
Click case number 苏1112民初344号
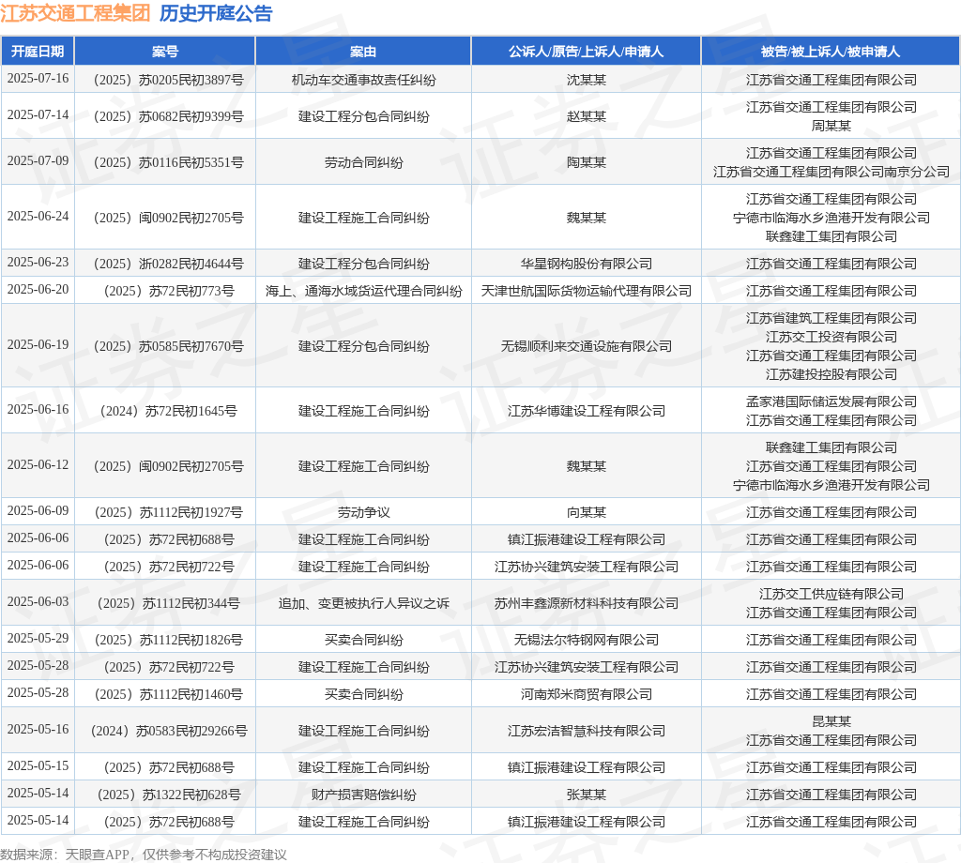[169, 603]
